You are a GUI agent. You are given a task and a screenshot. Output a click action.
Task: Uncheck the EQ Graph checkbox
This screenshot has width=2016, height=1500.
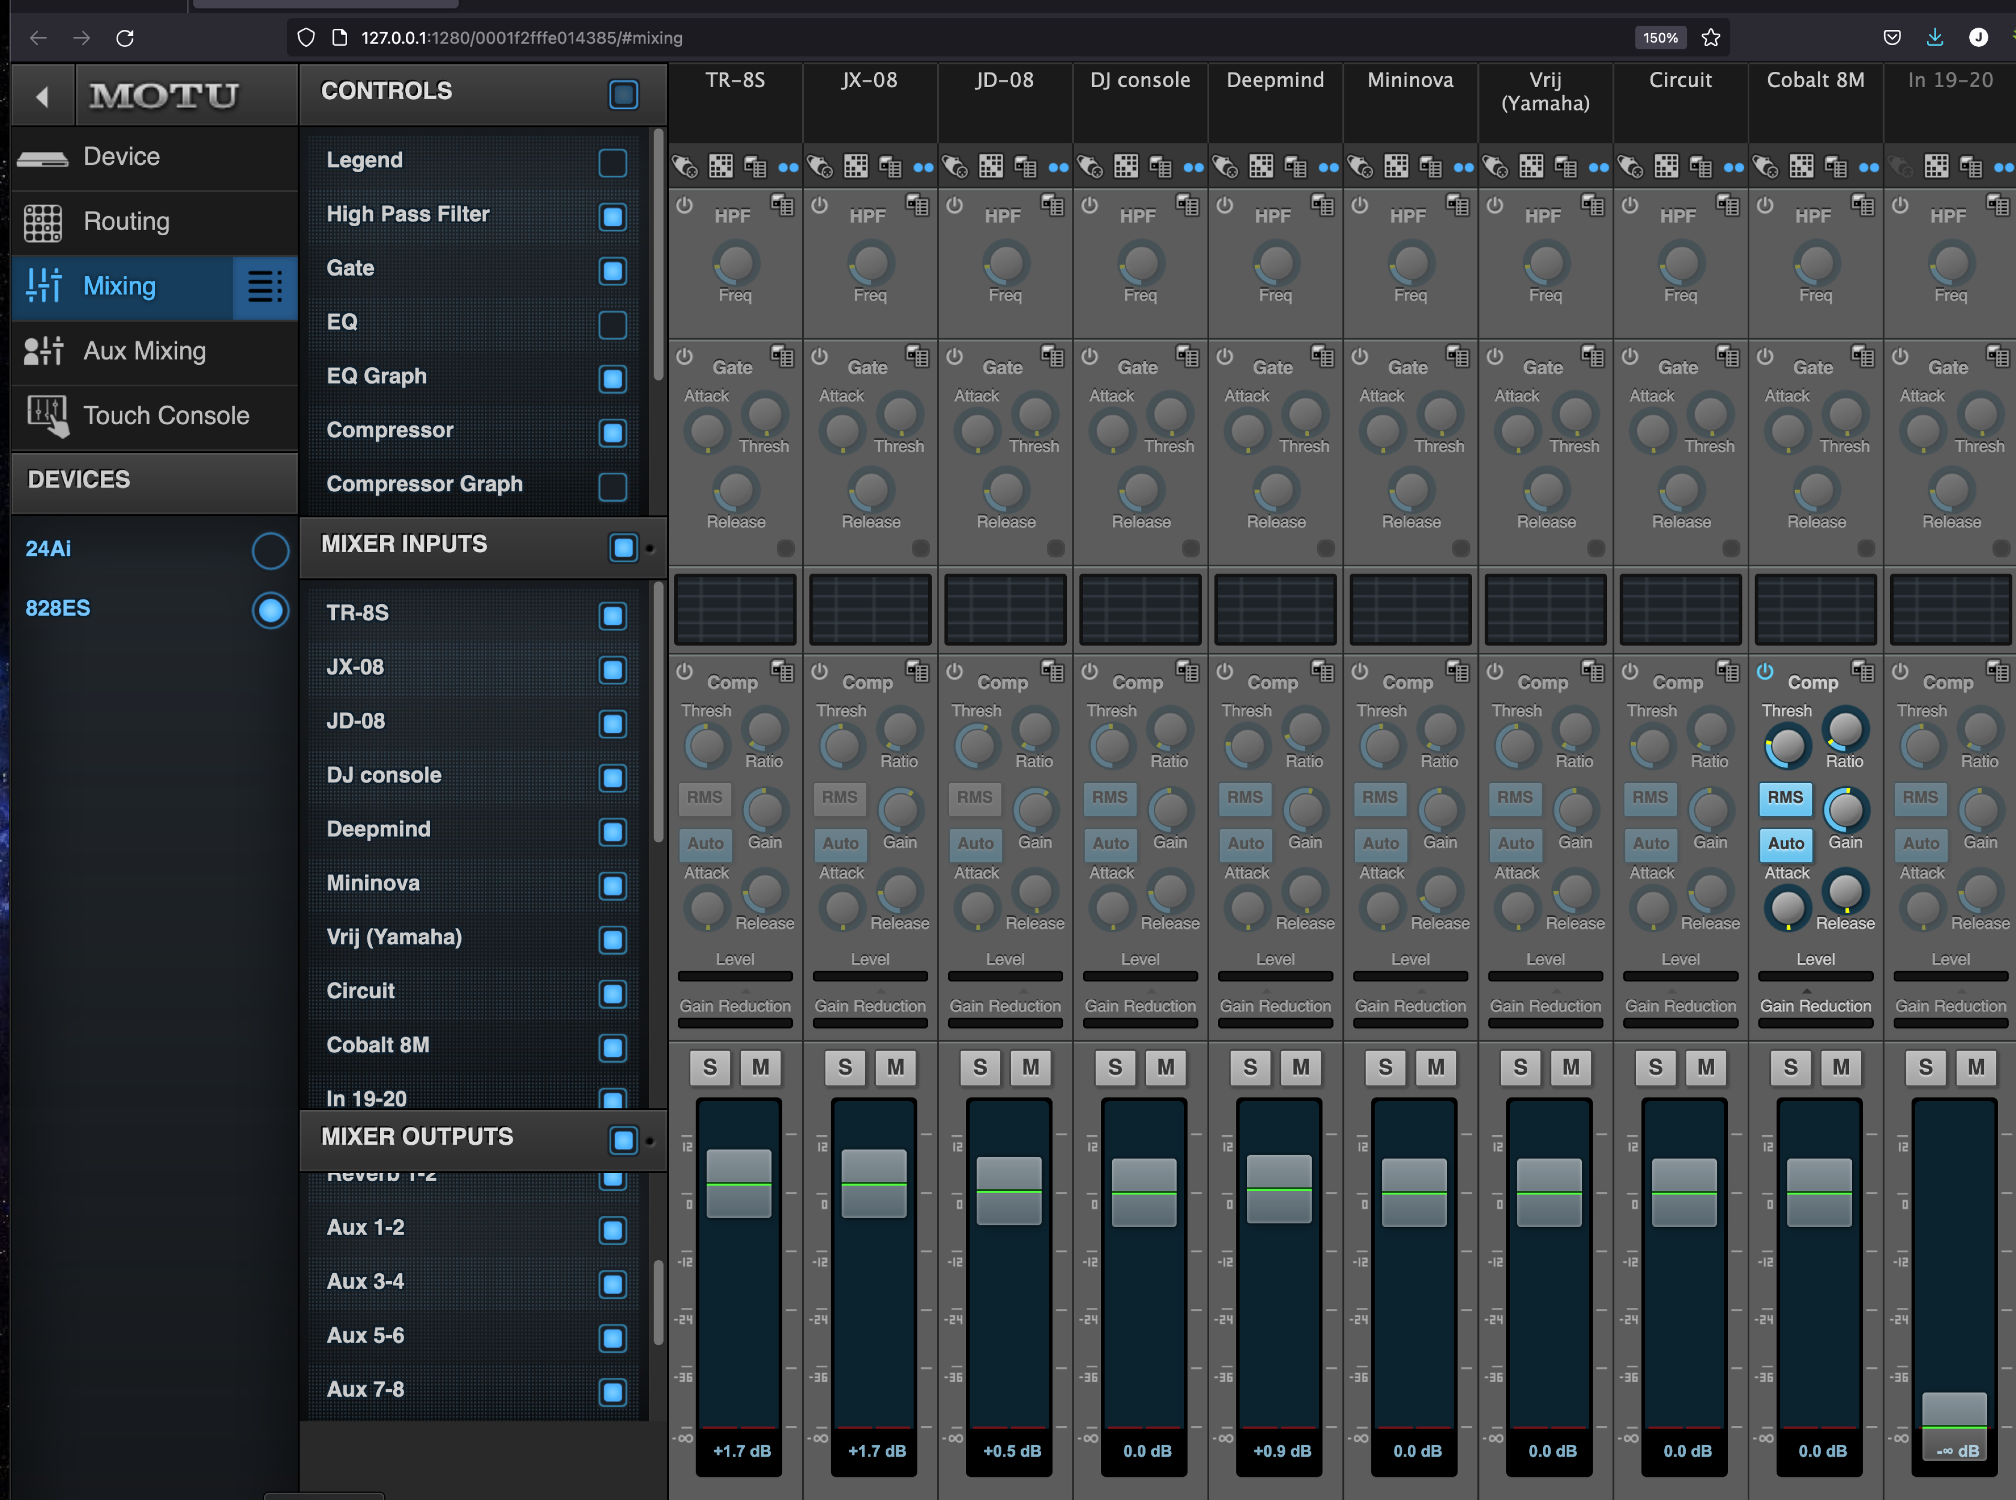click(x=613, y=378)
